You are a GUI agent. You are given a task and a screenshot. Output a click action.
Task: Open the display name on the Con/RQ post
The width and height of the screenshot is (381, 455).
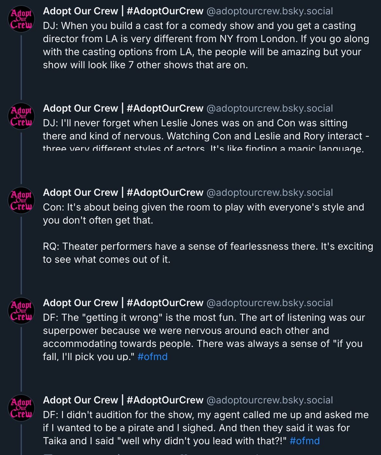(123, 193)
